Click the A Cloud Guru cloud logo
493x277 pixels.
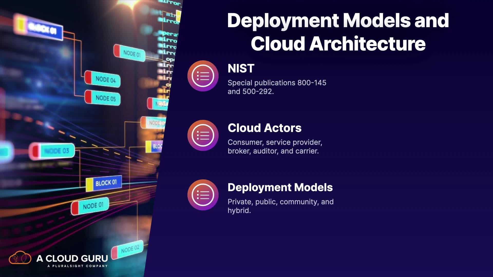coord(20,258)
